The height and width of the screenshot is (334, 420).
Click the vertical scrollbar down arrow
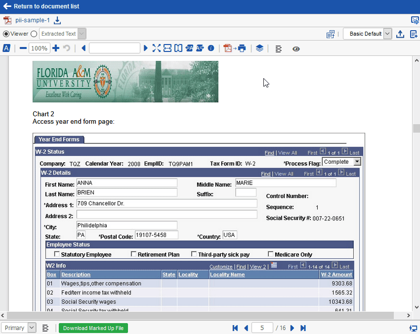tap(417, 307)
